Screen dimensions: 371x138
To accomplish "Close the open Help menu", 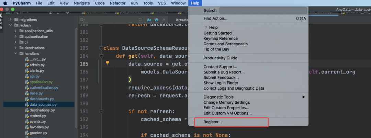I will (x=195, y=3).
